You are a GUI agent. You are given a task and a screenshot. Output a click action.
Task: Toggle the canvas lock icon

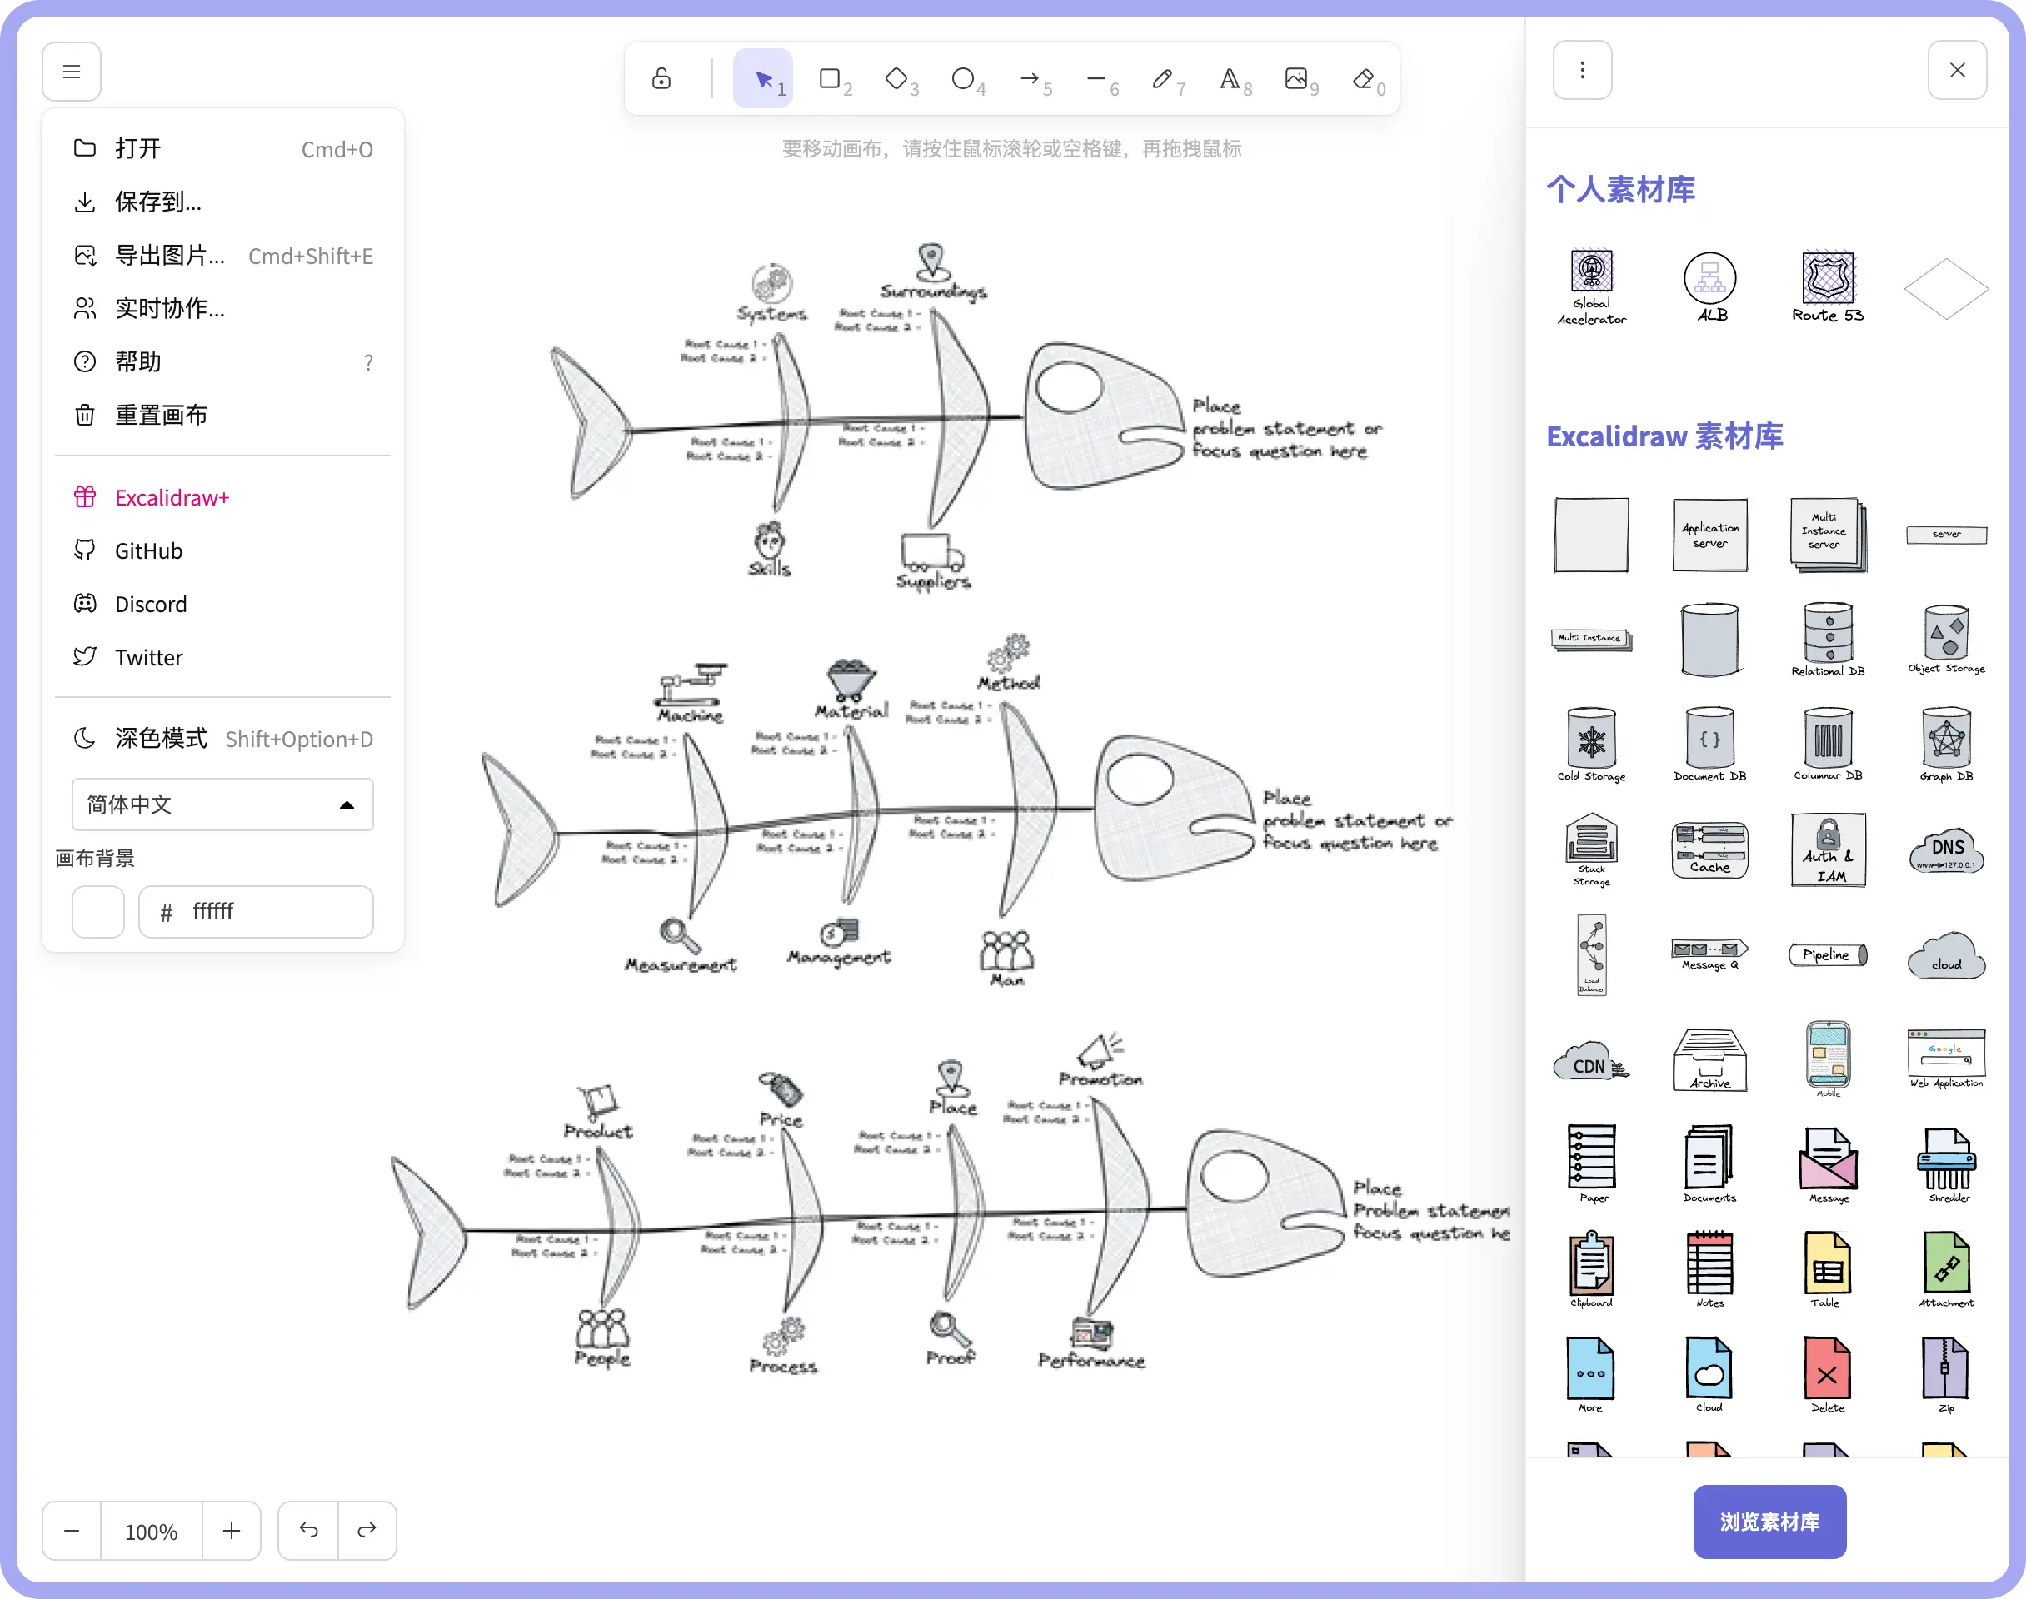point(662,78)
